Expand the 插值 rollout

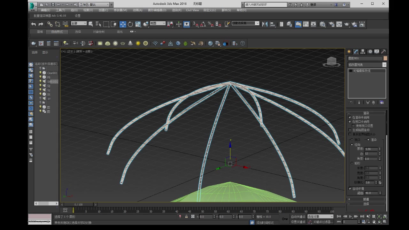click(366, 199)
